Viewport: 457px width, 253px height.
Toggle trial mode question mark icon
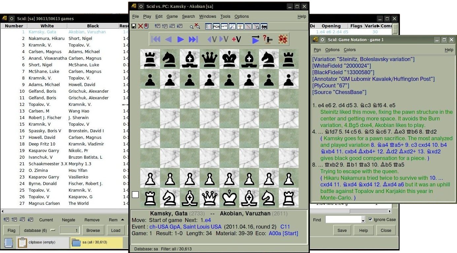click(x=268, y=39)
